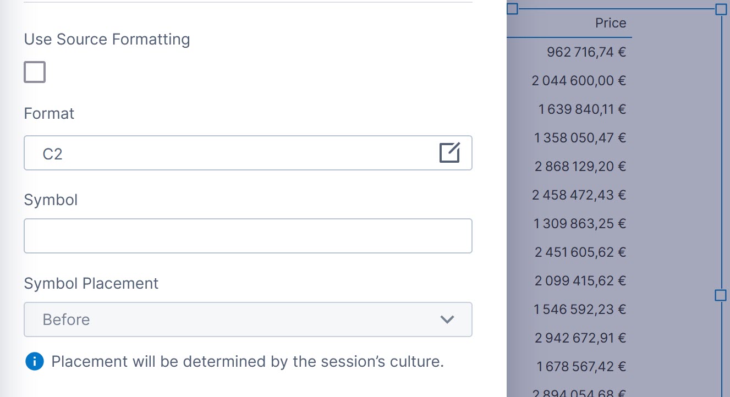Screen dimensions: 730x397
Task: Select the 2 044 600,00 € price cell
Action: tap(579, 81)
